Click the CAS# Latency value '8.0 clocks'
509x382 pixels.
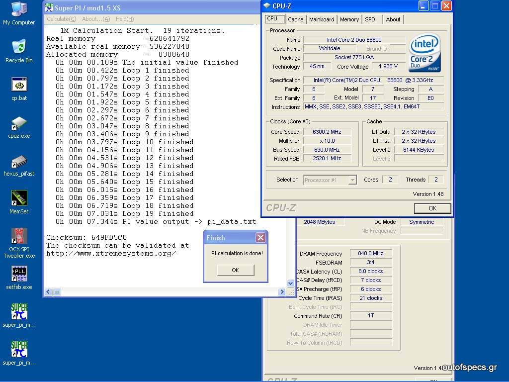click(x=371, y=271)
